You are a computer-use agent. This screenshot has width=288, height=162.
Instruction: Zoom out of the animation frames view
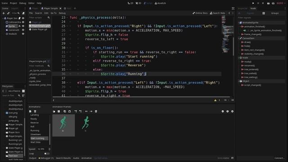223,111
